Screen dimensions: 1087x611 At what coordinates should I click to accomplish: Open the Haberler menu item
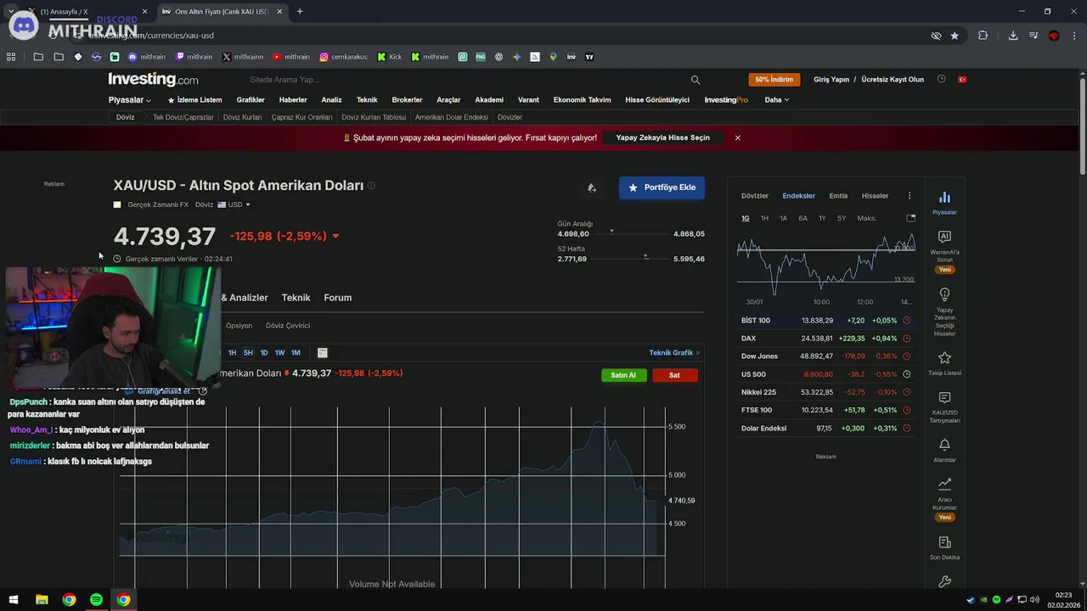pyautogui.click(x=293, y=100)
